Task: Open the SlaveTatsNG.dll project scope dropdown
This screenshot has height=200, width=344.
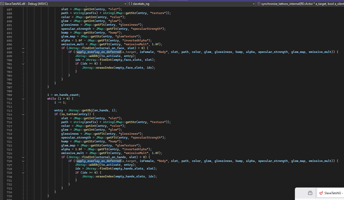Action: point(64,4)
